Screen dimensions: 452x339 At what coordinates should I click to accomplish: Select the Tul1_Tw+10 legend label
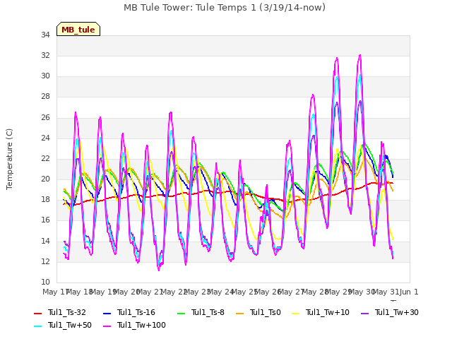point(328,312)
